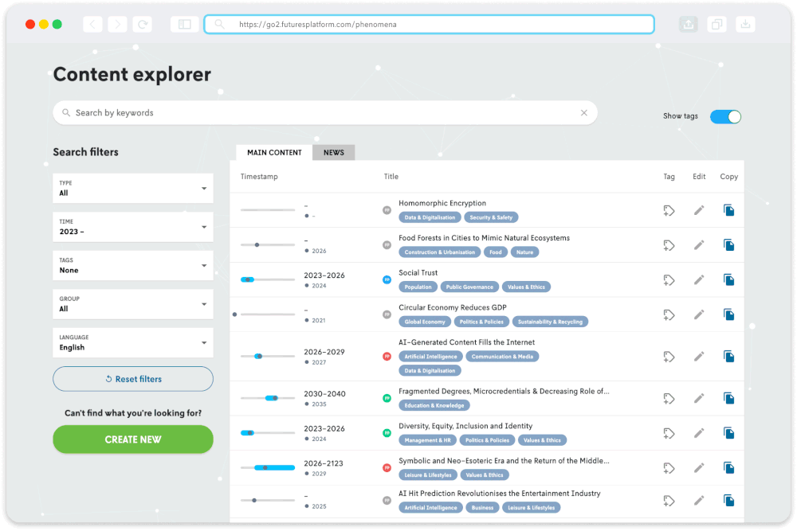This screenshot has width=797, height=531.
Task: Copy the AI-Generated Content Fills the Internet item
Action: click(728, 356)
